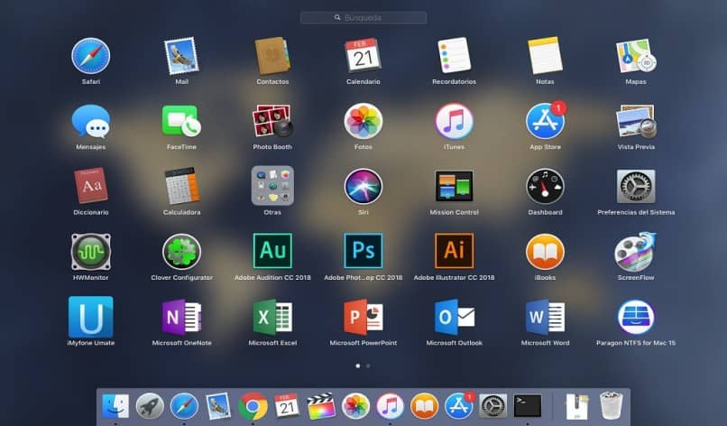Launch Microsoft OneNote
This screenshot has height=426, width=727.
point(181,318)
